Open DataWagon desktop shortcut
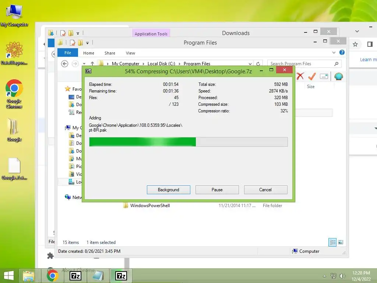This screenshot has height=283, width=377. 14,53
